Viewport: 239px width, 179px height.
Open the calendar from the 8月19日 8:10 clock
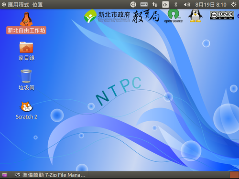211,5
